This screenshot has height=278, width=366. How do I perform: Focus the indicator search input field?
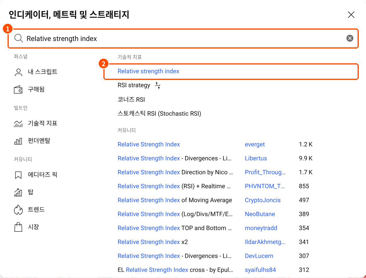click(x=183, y=38)
